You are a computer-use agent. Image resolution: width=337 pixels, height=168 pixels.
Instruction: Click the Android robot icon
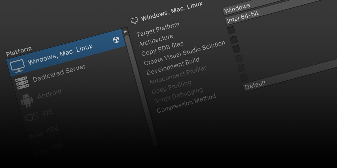click(27, 100)
